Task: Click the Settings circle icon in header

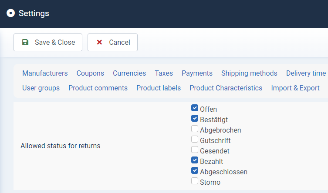Action: [x=10, y=13]
